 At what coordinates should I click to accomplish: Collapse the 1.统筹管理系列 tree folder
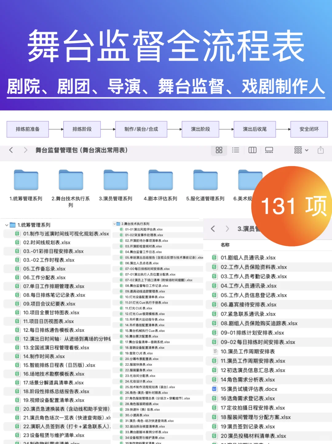[6, 225]
